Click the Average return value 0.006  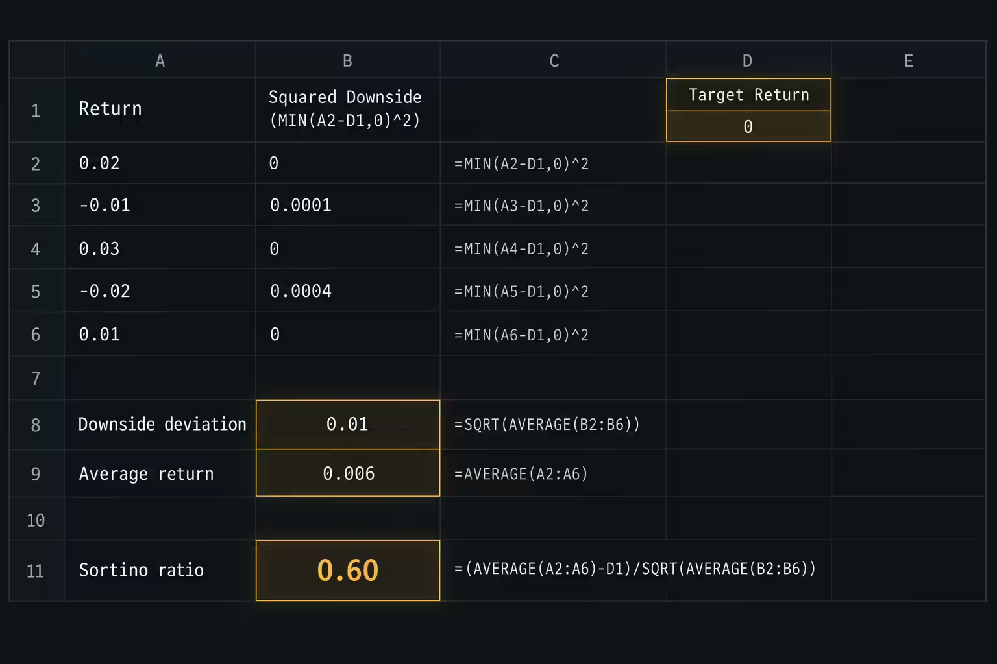pos(348,473)
